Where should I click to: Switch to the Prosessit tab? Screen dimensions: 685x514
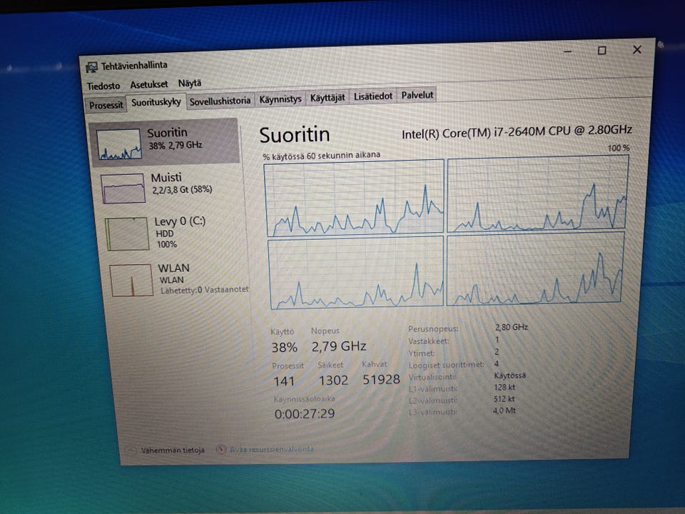(x=106, y=105)
